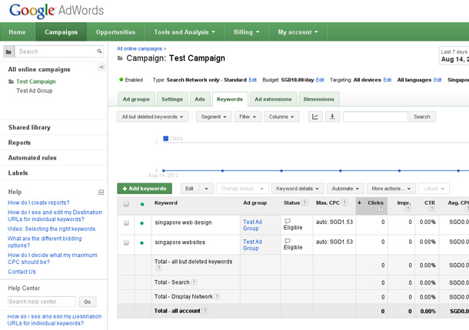
Task: Click help icon next to Status column
Action: [304, 203]
